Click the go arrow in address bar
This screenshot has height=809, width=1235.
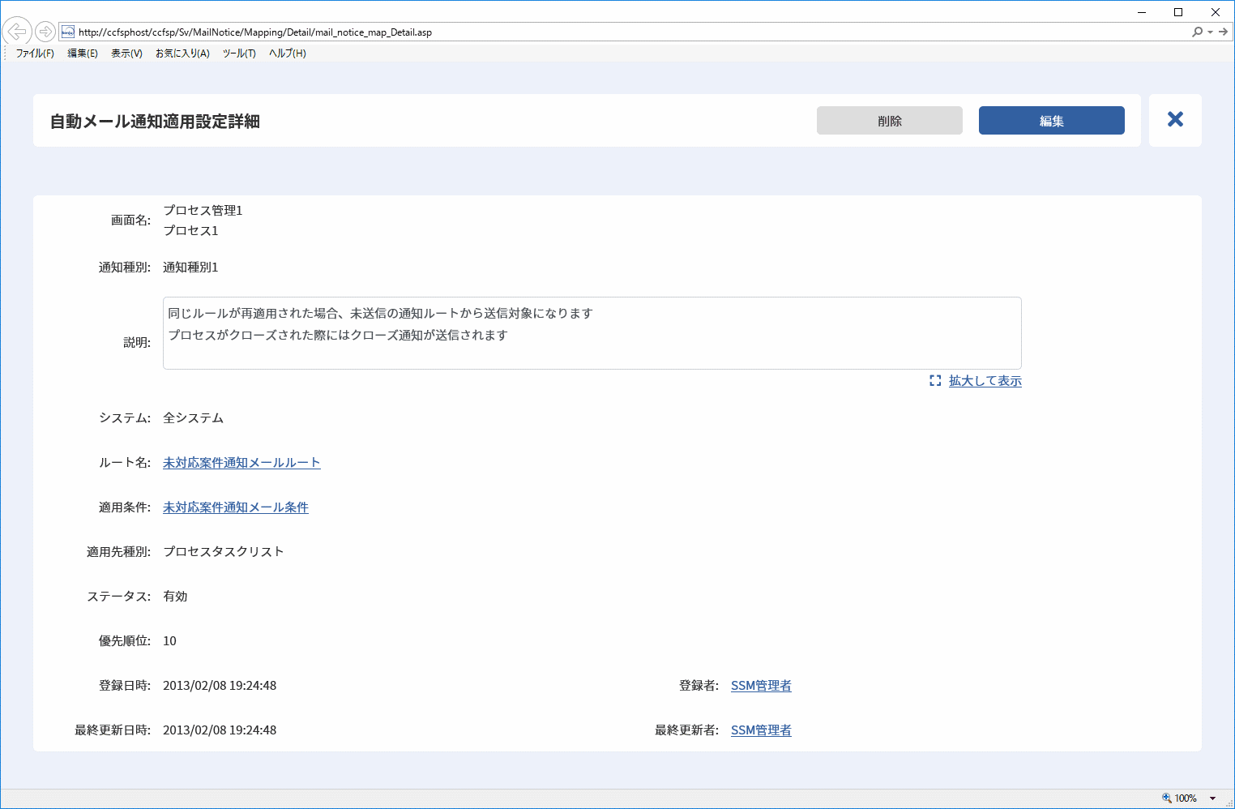[x=1223, y=32]
